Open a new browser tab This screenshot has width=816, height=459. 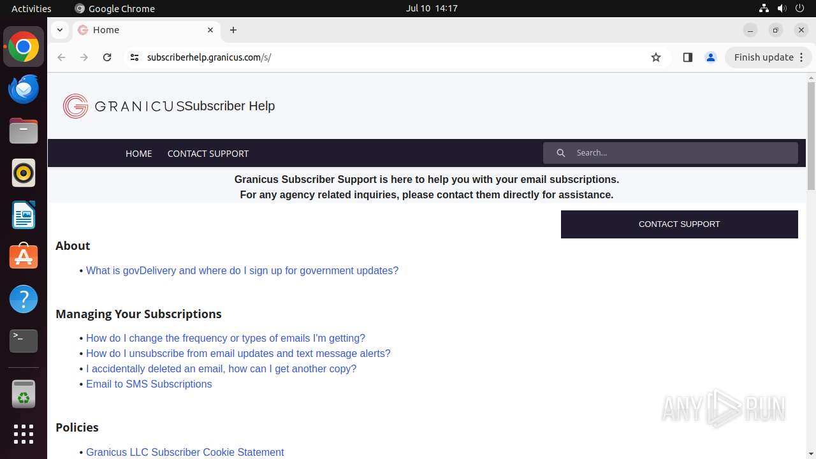pos(233,30)
